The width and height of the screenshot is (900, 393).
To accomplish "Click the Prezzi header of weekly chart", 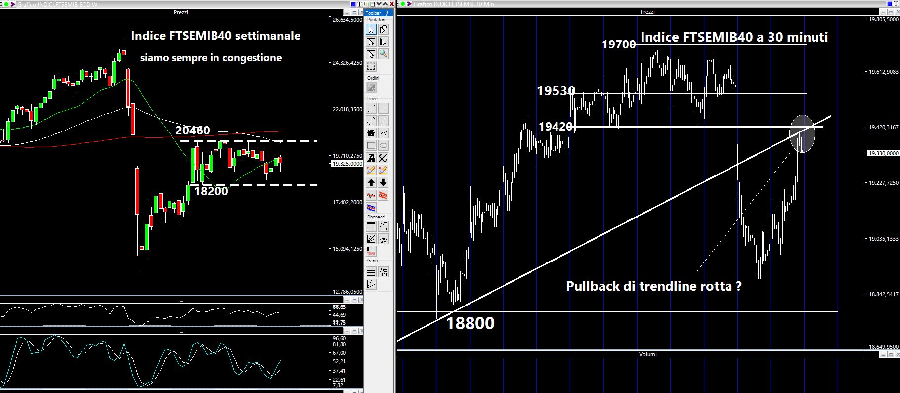I will (x=181, y=12).
